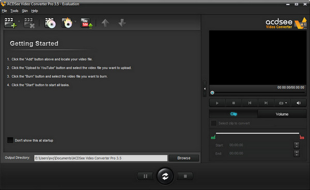Check Don't show this at startup
This screenshot has height=190, width=310.
tap(10, 140)
